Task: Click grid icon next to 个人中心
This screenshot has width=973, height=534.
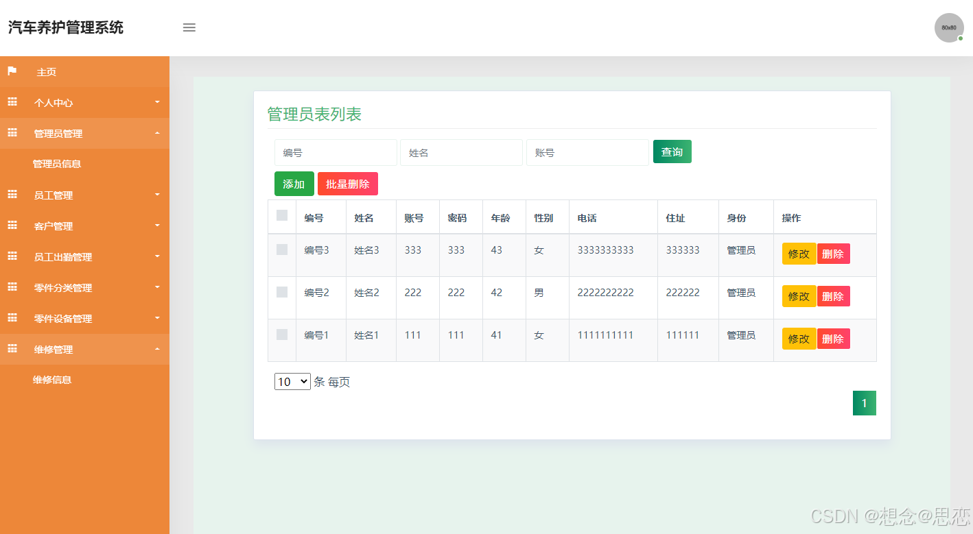Action: [x=12, y=102]
